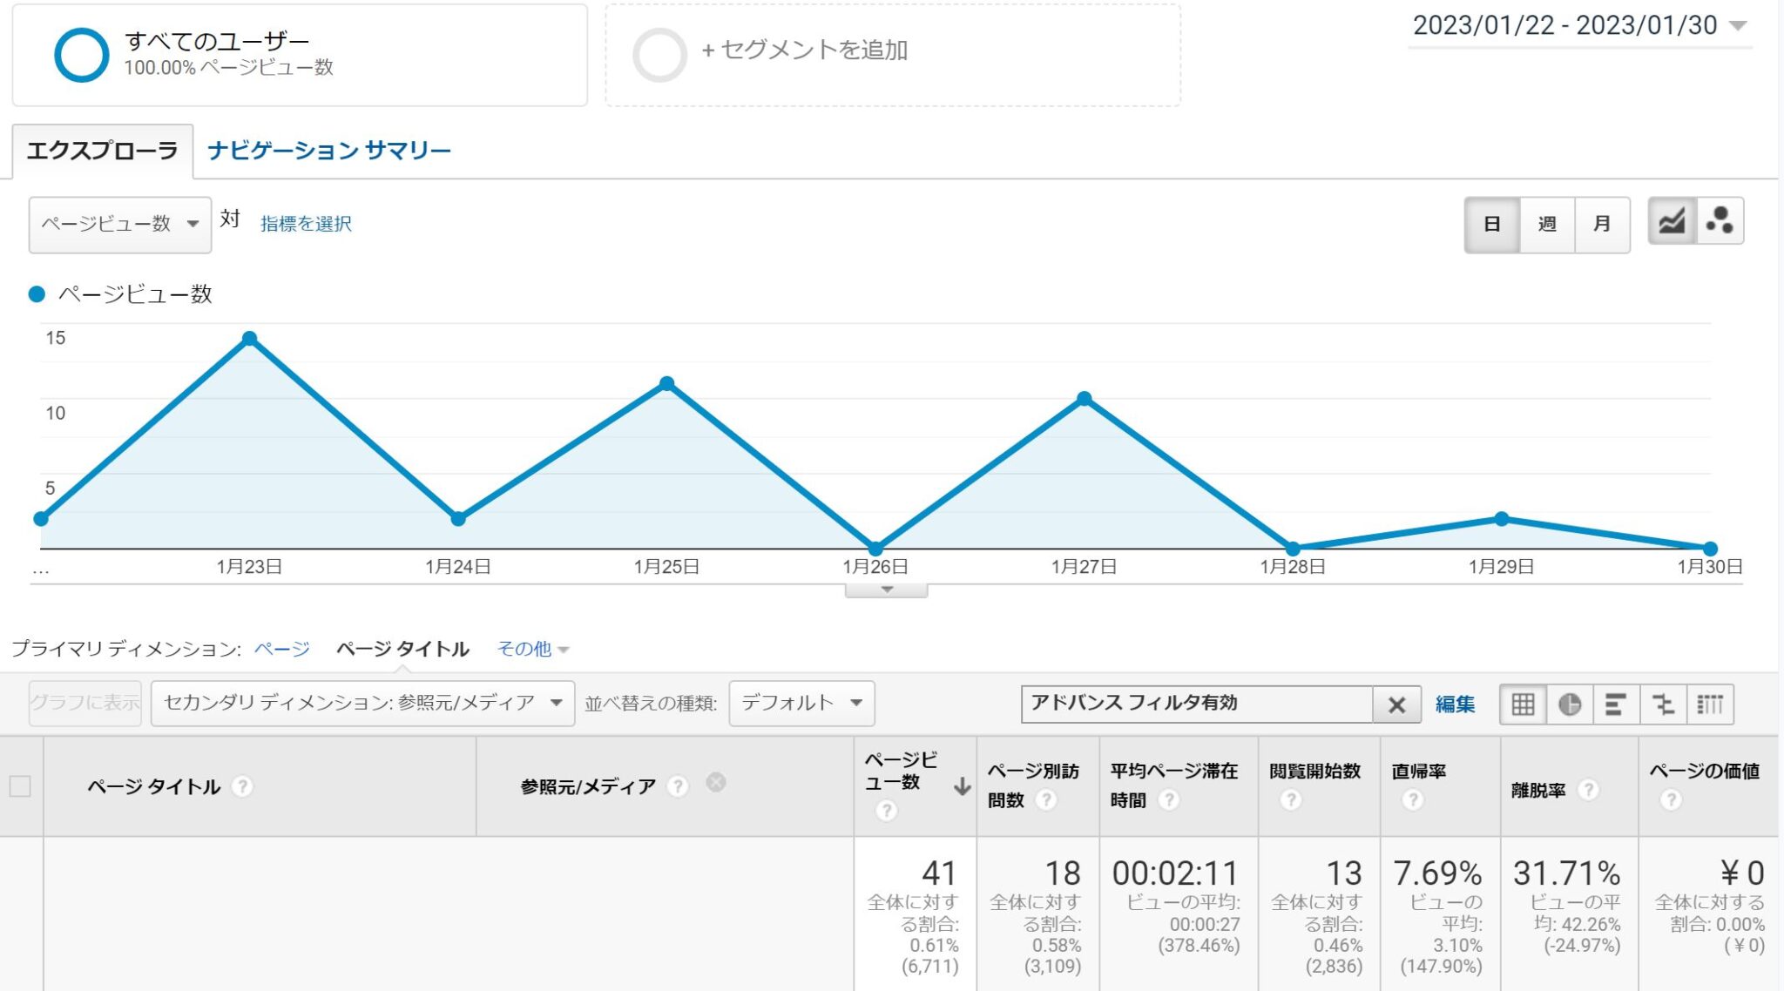1784x991 pixels.
Task: Sort by ページの価値 column header
Action: coord(1705,771)
